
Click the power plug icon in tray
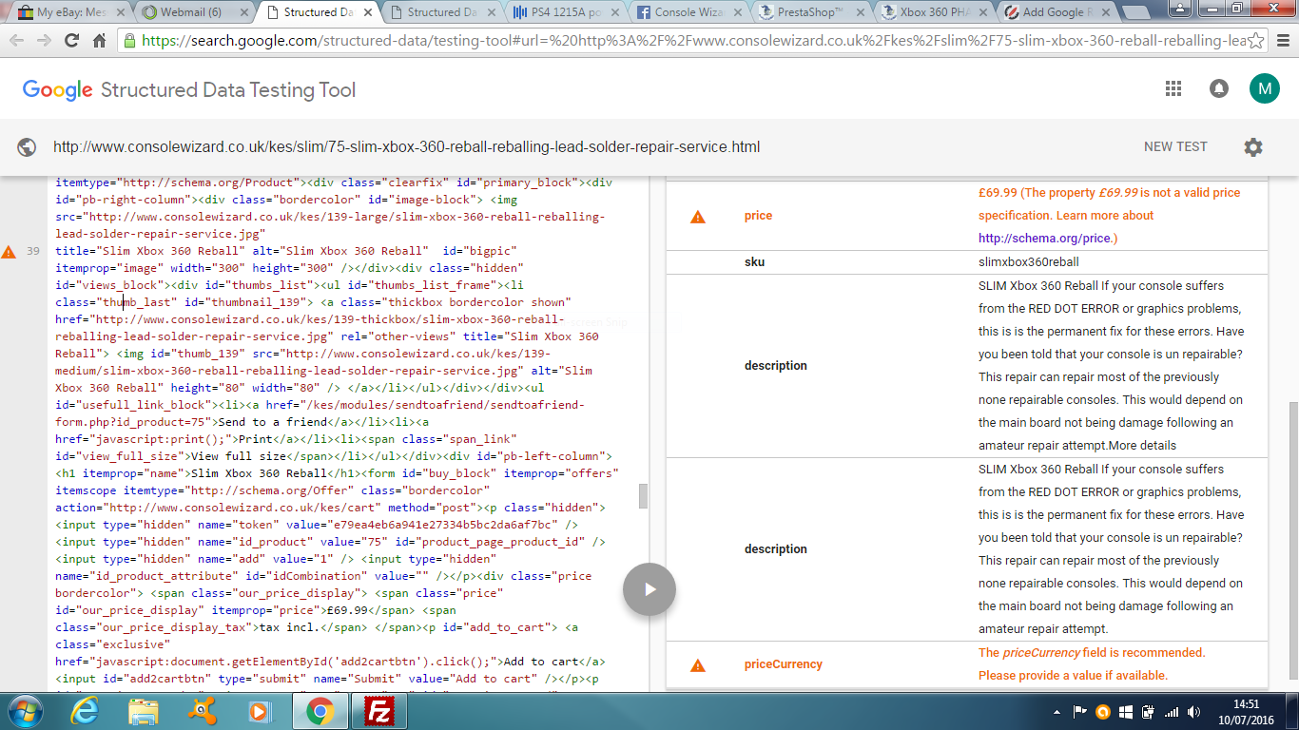point(1148,711)
